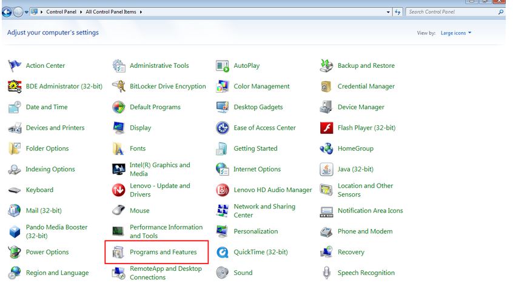Open the Java coffee cup icon
513x292 pixels.
tap(326, 170)
